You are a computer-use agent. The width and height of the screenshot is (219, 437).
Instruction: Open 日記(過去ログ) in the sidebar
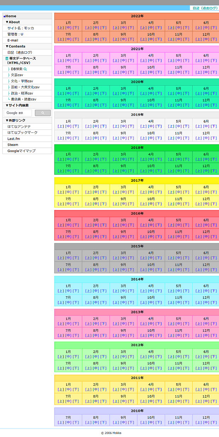pos(19,52)
